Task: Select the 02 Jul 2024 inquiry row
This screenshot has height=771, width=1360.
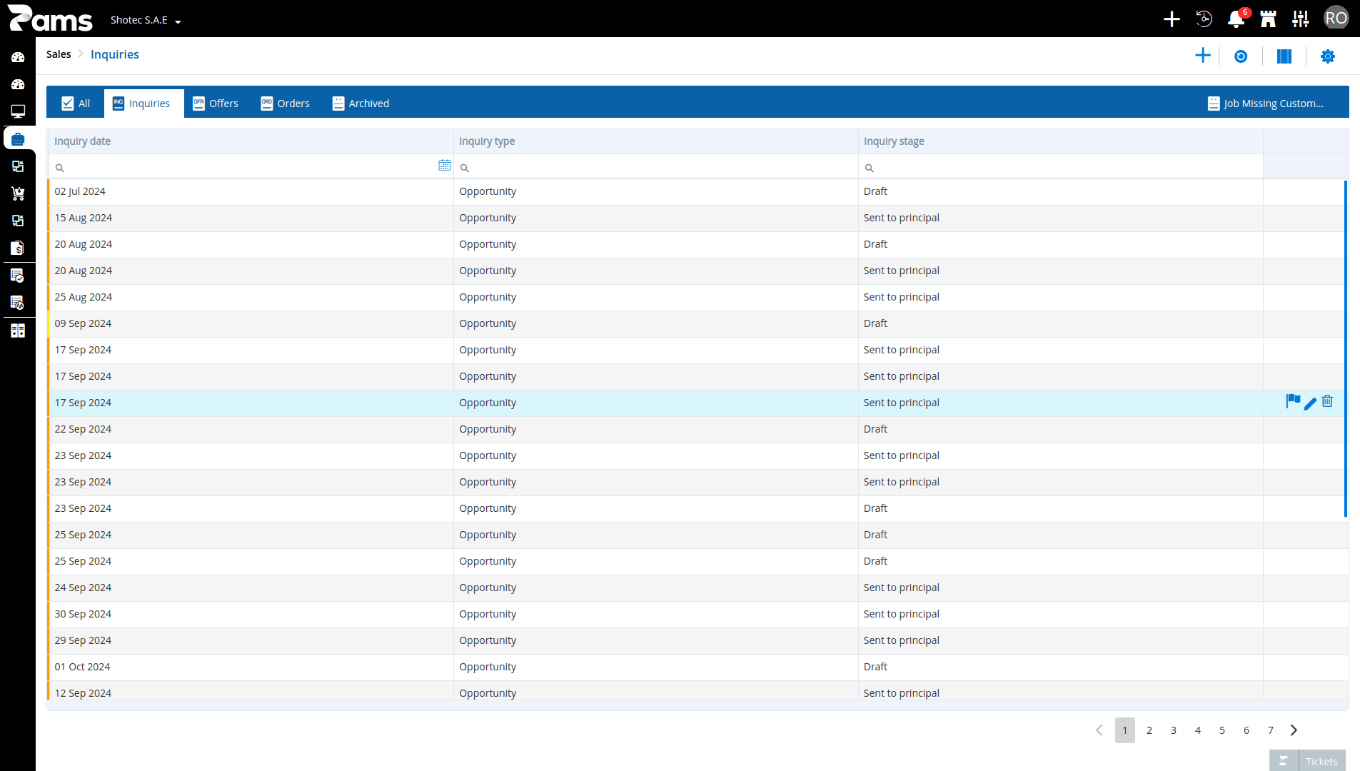Action: 697,191
